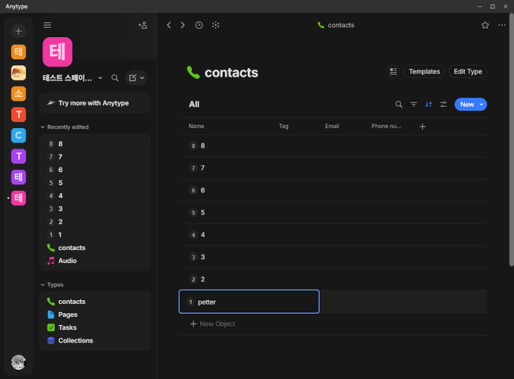514x379 pixels.
Task: Switch to the purple 테 space
Action: (18, 177)
